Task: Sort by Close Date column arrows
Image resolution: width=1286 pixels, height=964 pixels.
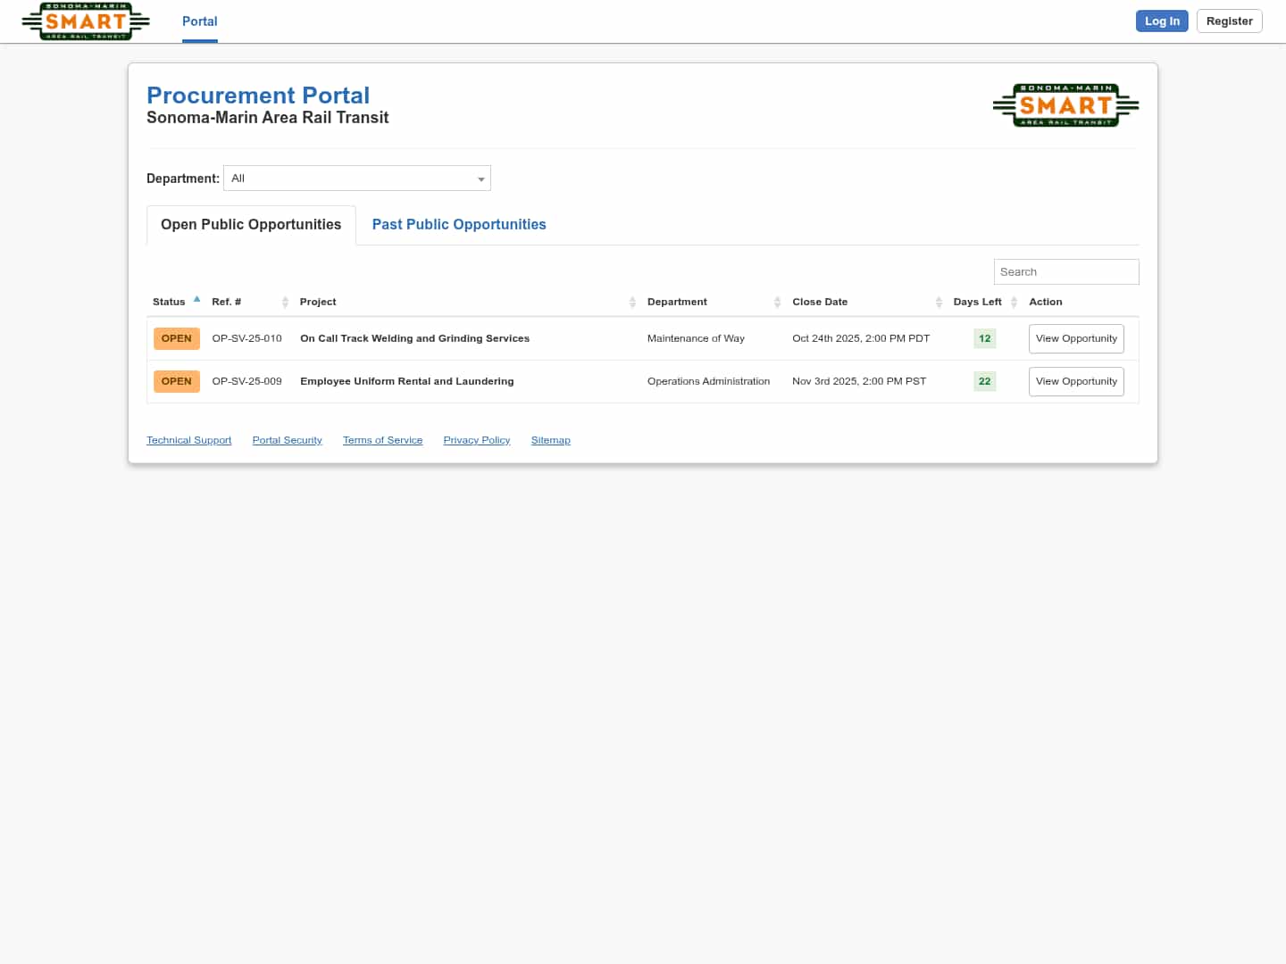Action: [939, 303]
